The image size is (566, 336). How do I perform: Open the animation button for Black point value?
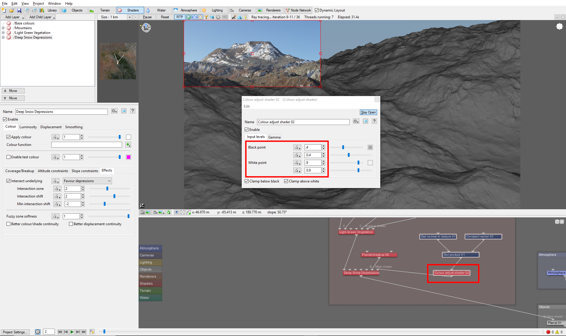[297, 147]
